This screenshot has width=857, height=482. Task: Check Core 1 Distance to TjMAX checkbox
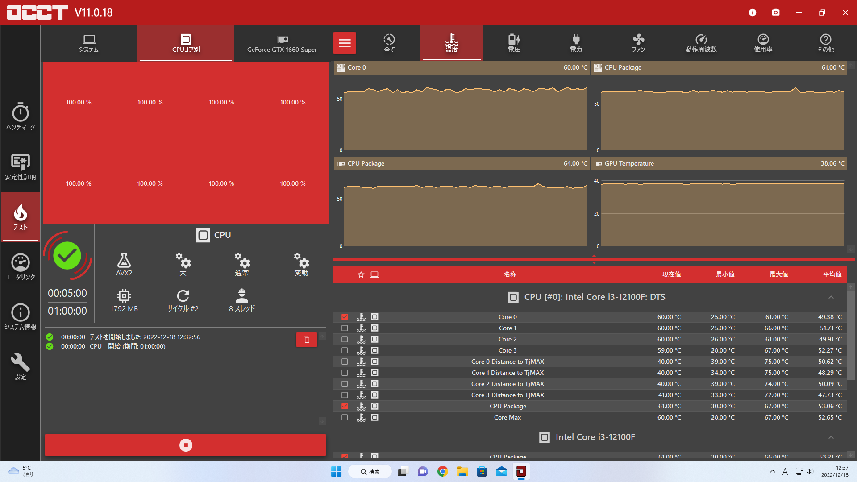[x=345, y=373]
